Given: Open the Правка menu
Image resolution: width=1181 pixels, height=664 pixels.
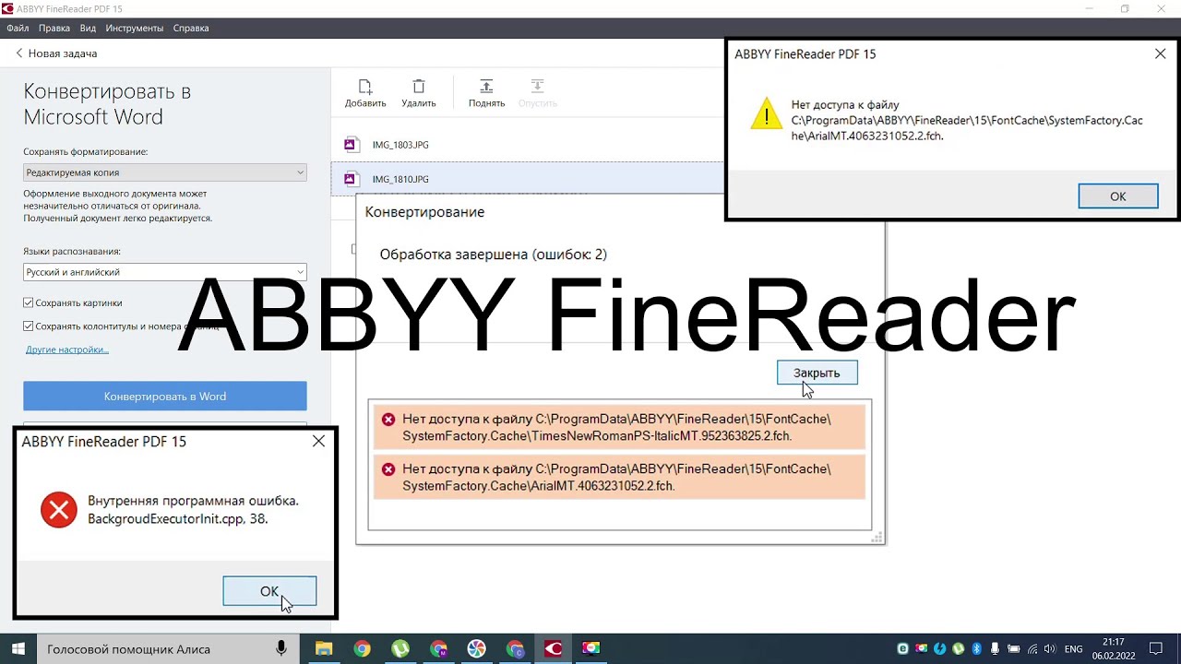Looking at the screenshot, I should tap(54, 29).
